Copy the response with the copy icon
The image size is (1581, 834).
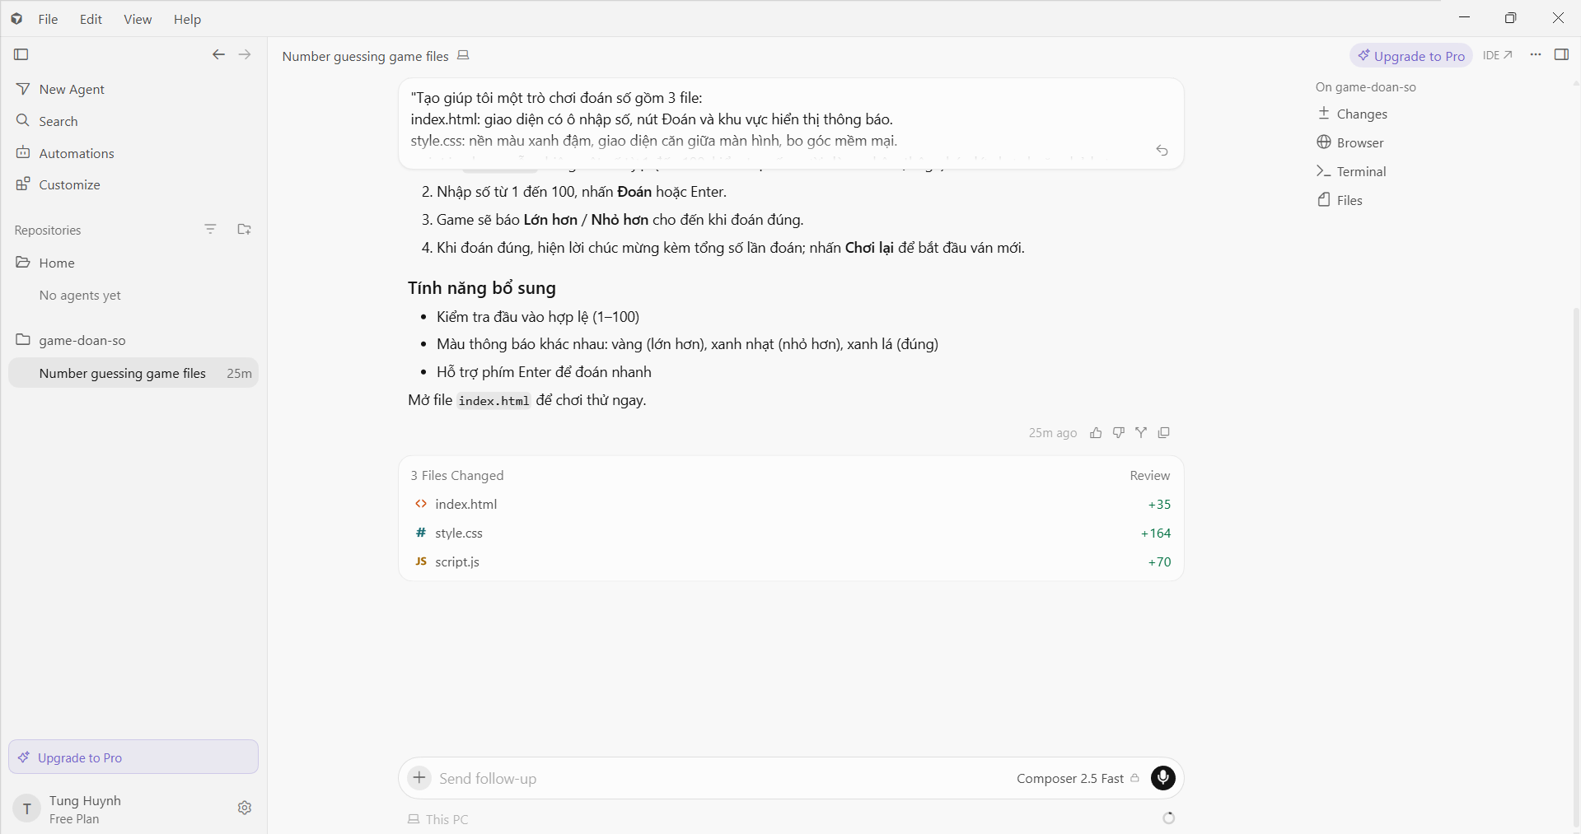(1164, 433)
